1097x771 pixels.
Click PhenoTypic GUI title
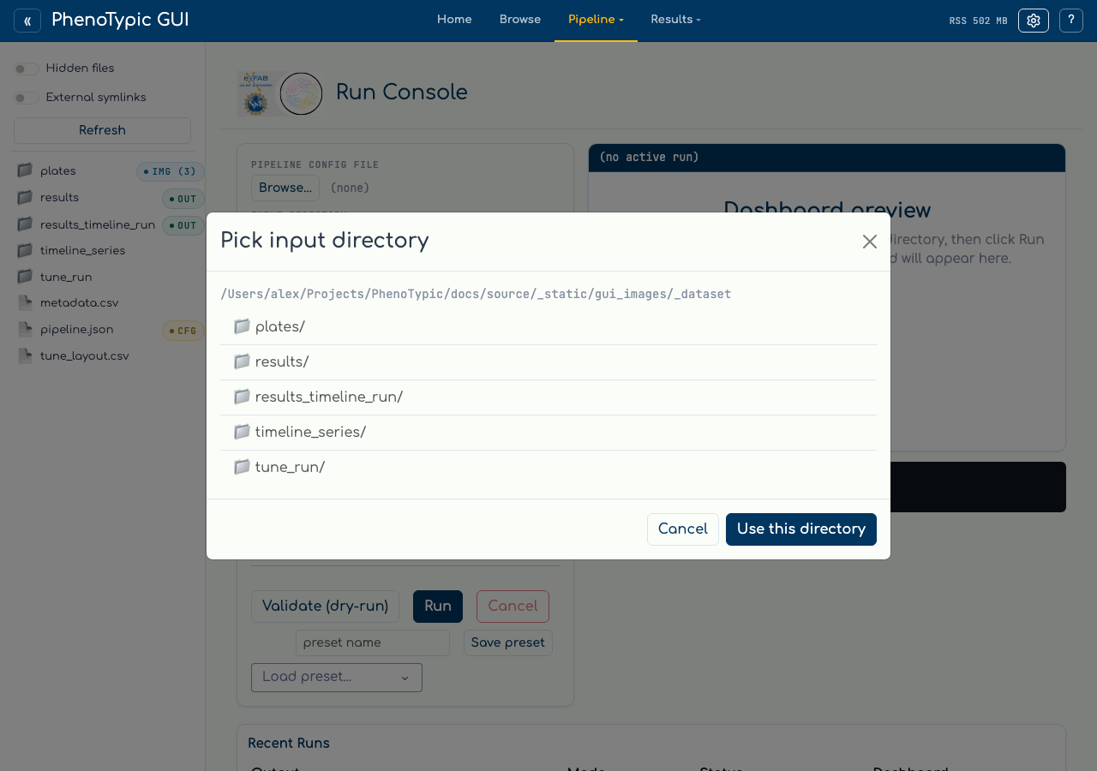coord(120,20)
